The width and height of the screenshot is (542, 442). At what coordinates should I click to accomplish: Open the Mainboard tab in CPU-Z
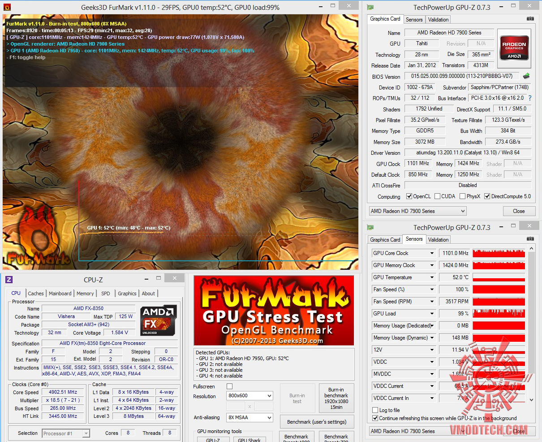click(60, 293)
